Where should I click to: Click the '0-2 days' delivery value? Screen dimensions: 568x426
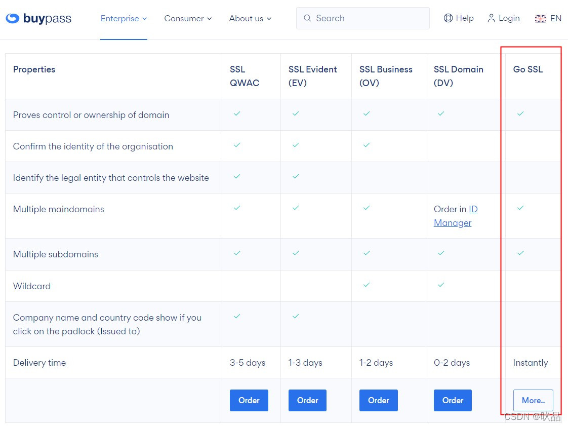click(452, 363)
